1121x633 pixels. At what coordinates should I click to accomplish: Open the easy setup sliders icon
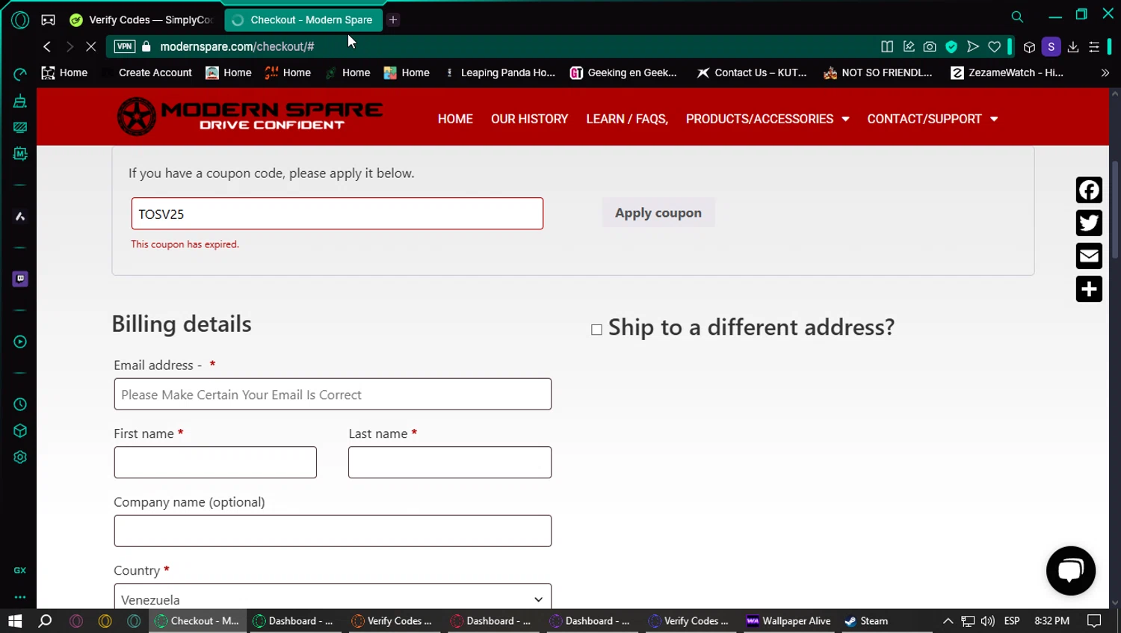(x=1094, y=47)
